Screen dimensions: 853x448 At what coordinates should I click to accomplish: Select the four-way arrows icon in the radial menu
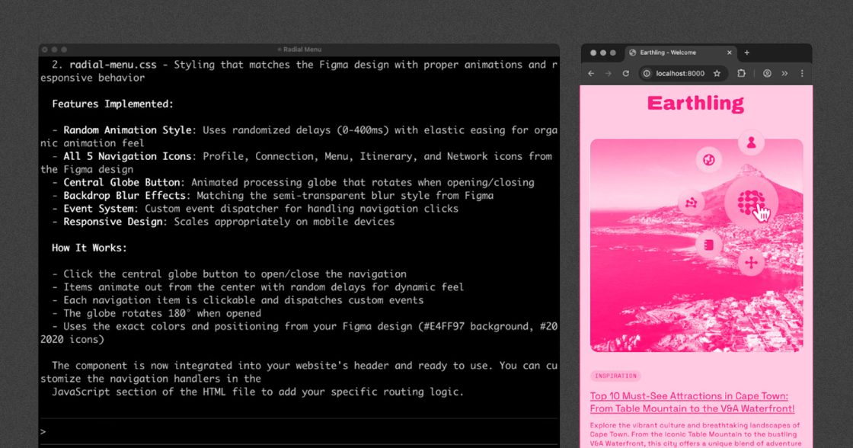click(x=751, y=263)
